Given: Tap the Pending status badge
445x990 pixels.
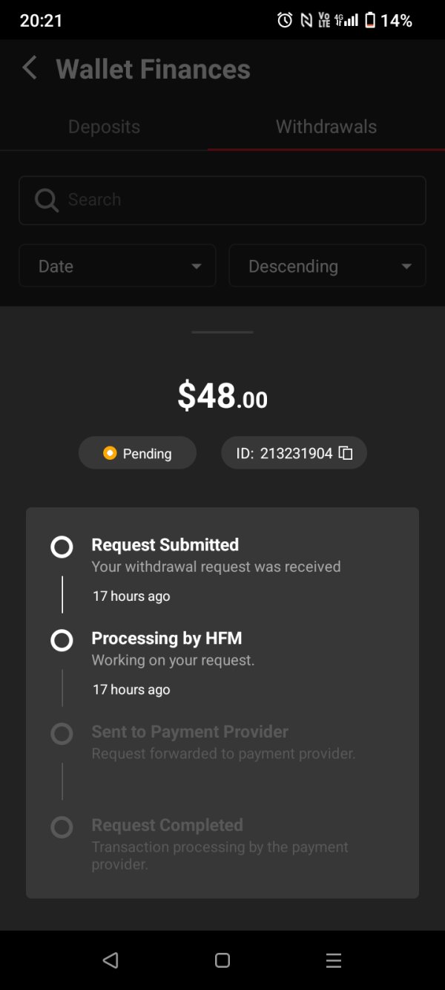Looking at the screenshot, I should [138, 453].
